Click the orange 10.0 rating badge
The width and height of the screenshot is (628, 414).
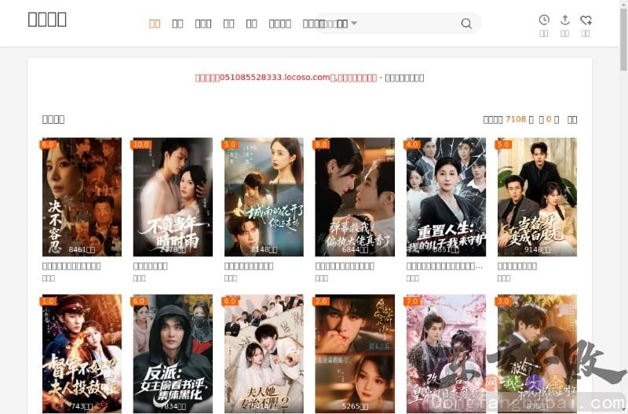[x=141, y=144]
